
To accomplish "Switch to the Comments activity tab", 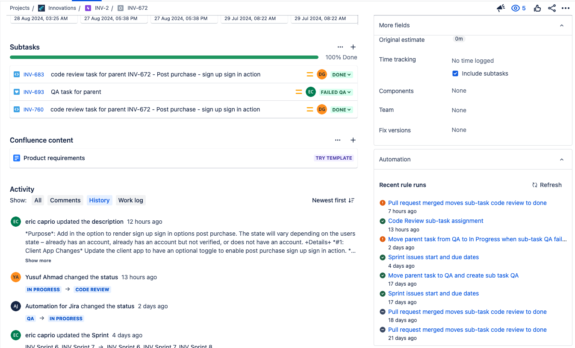I will (x=65, y=200).
